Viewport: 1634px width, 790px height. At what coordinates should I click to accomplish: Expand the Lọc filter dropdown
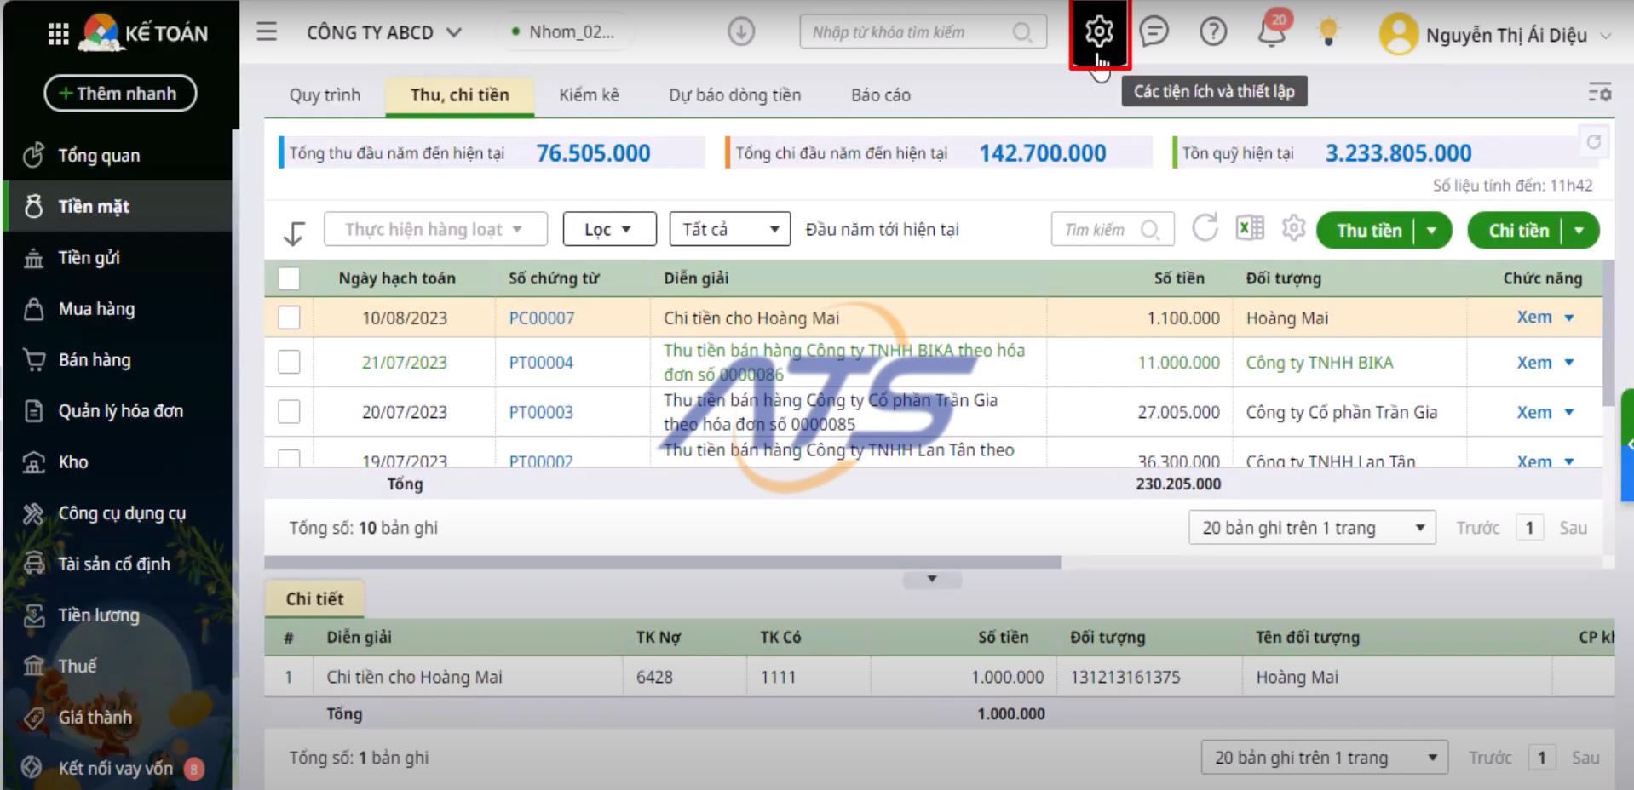point(609,229)
